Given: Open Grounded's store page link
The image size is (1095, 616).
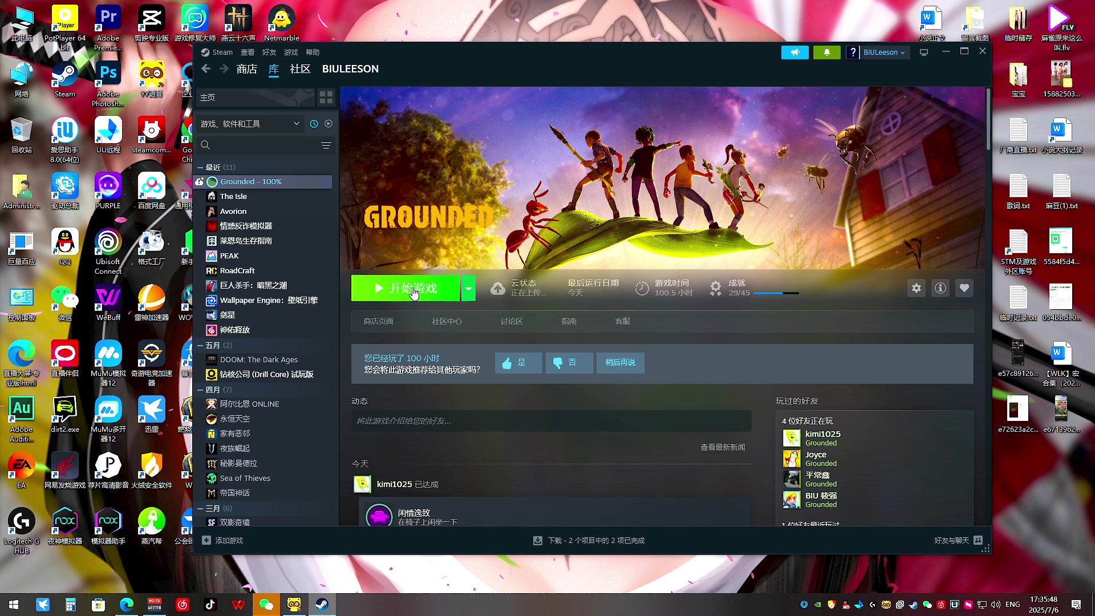Looking at the screenshot, I should click(x=379, y=321).
